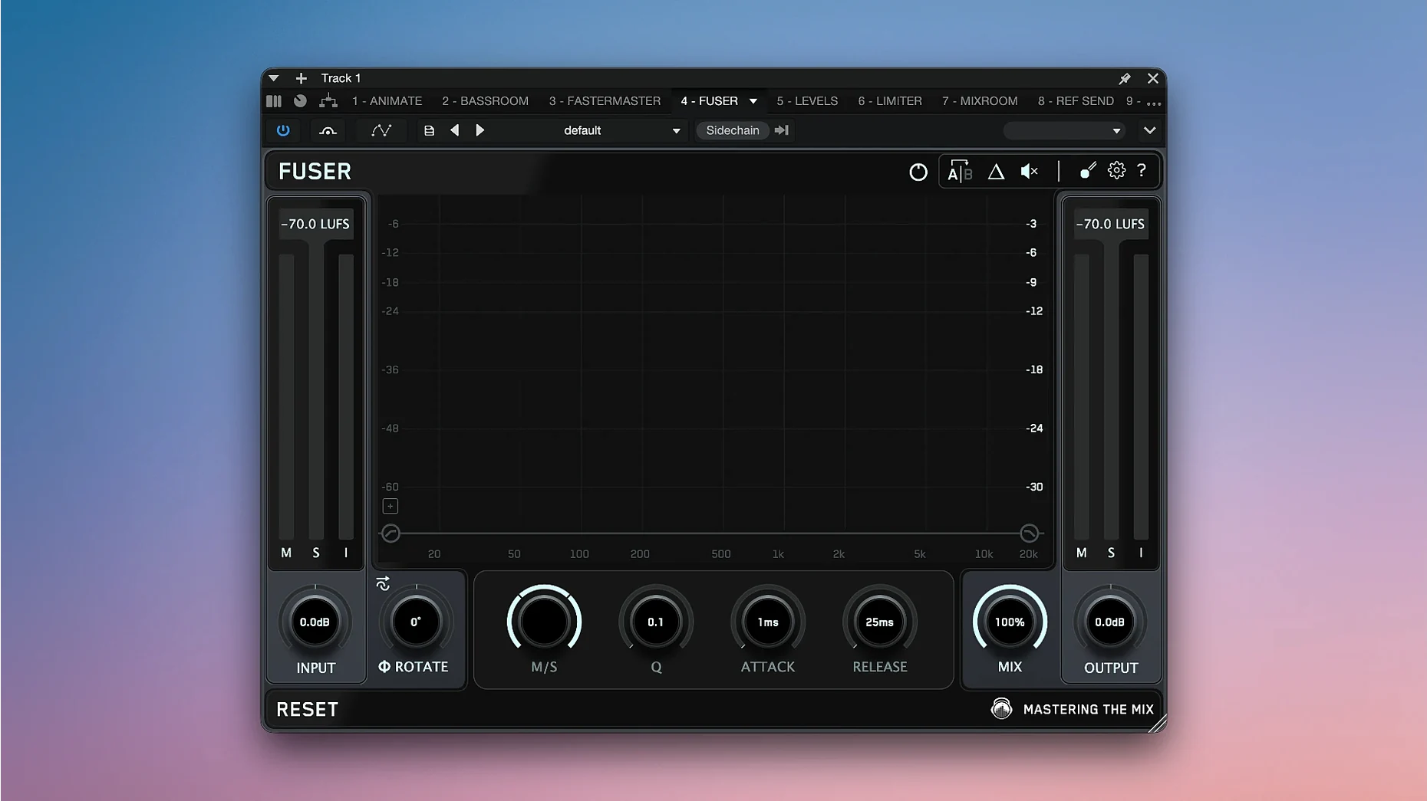Click the high-pass filter handle
This screenshot has width=1427, height=801.
pos(391,533)
